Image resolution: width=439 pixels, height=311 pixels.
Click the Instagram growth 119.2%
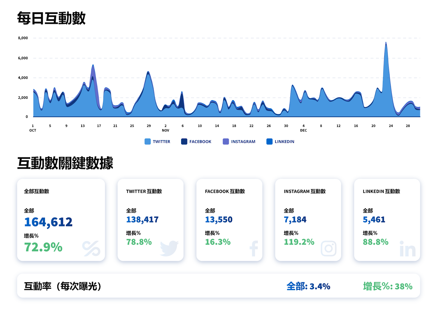point(299,242)
